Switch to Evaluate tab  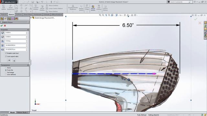click(47, 15)
